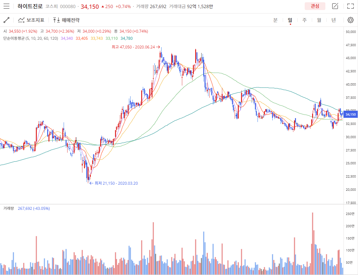This screenshot has width=358, height=275.
Task: Click the 거래량 volume legend label
Action: (x=9, y=209)
